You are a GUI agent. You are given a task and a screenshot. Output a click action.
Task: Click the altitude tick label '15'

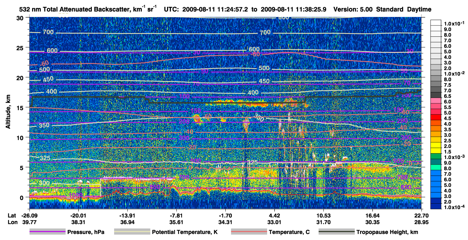pyautogui.click(x=20, y=107)
